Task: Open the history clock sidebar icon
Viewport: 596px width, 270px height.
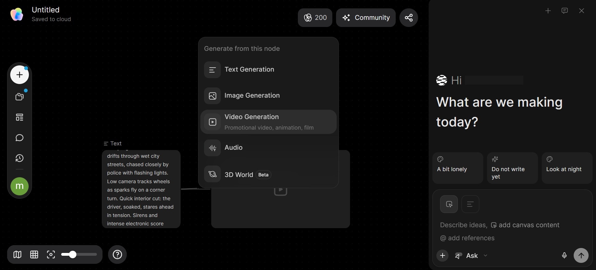Action: (x=20, y=158)
